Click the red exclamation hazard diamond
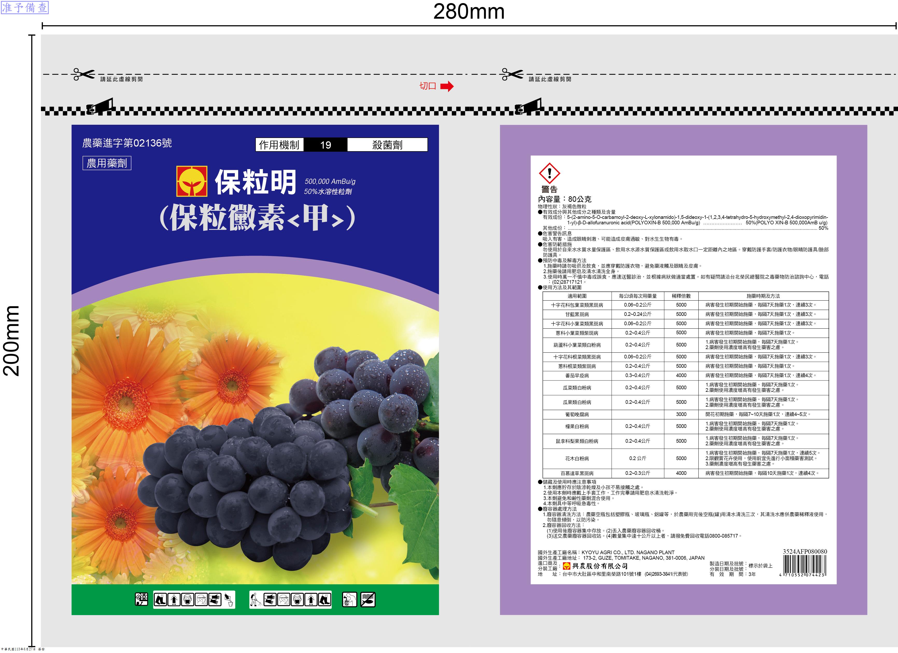The width and height of the screenshot is (898, 653). click(x=549, y=173)
